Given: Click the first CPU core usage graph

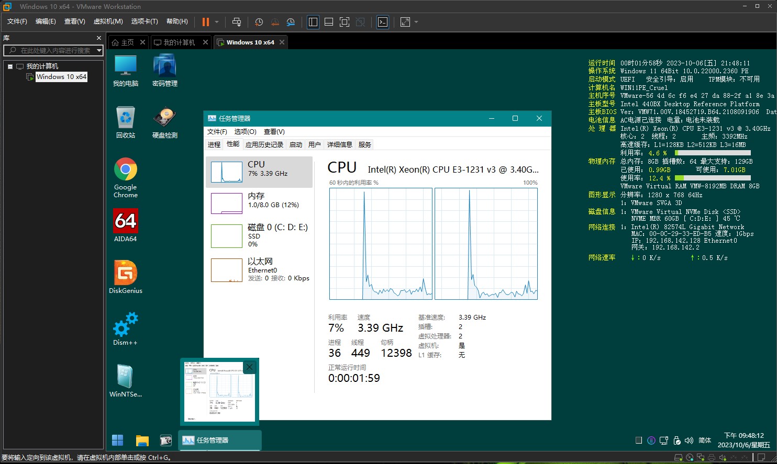Looking at the screenshot, I should click(x=381, y=244).
